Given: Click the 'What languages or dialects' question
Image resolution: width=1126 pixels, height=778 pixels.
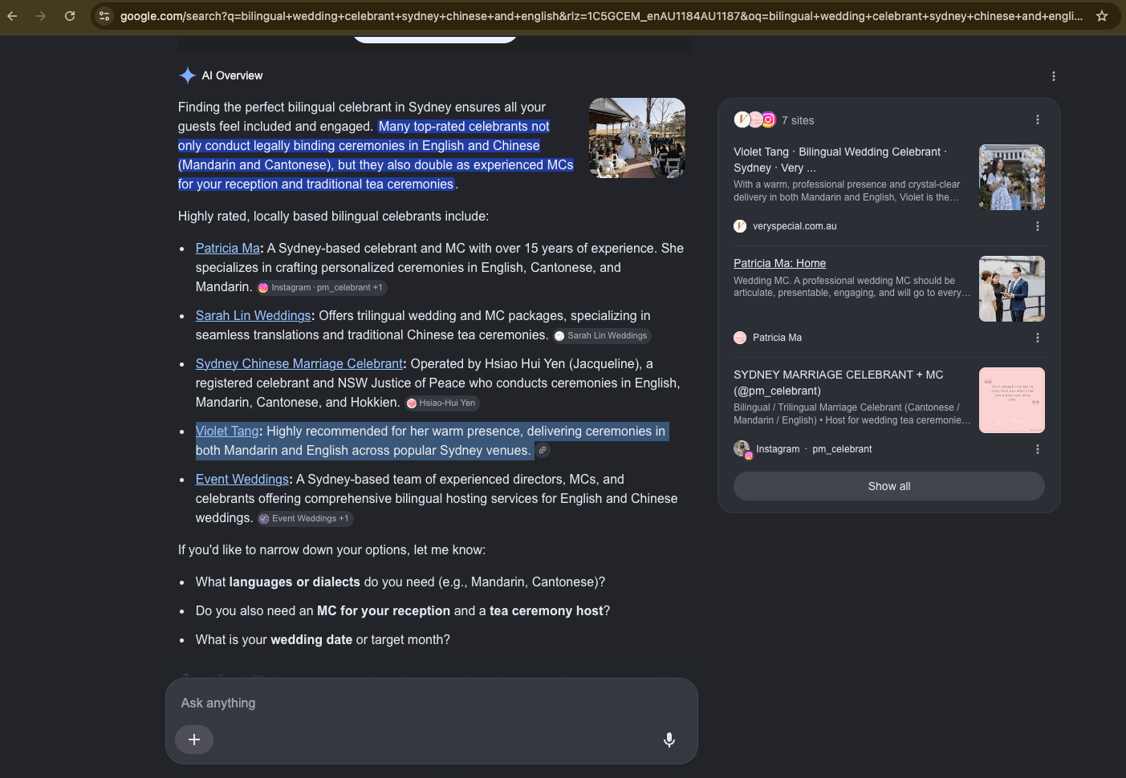Looking at the screenshot, I should [x=400, y=582].
